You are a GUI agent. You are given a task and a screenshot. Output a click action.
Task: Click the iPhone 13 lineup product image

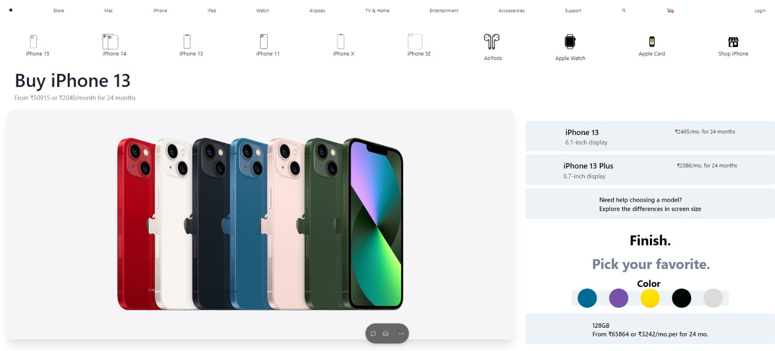(260, 224)
